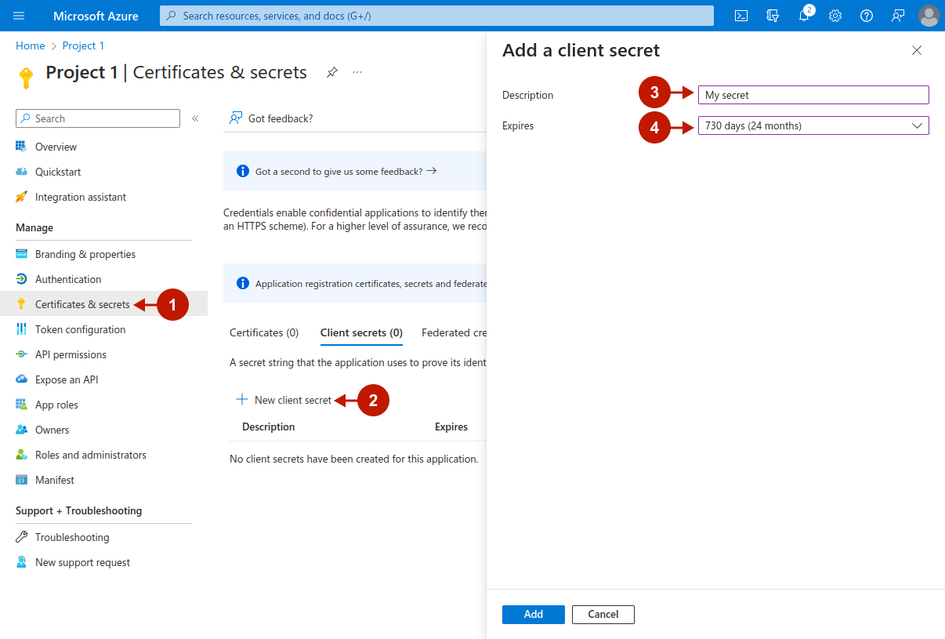Click the Description text field
The width and height of the screenshot is (945, 639).
[813, 95]
